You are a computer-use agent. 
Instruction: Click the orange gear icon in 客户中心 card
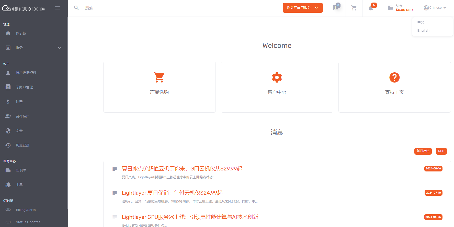277,77
